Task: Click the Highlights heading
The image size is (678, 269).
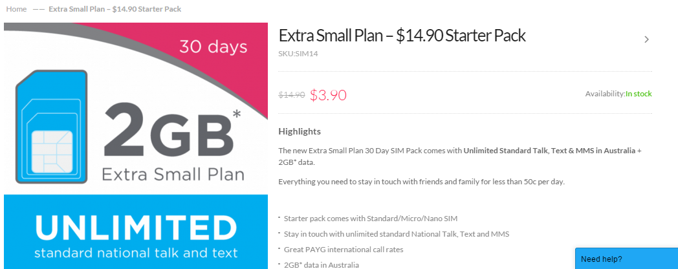Action: click(300, 131)
